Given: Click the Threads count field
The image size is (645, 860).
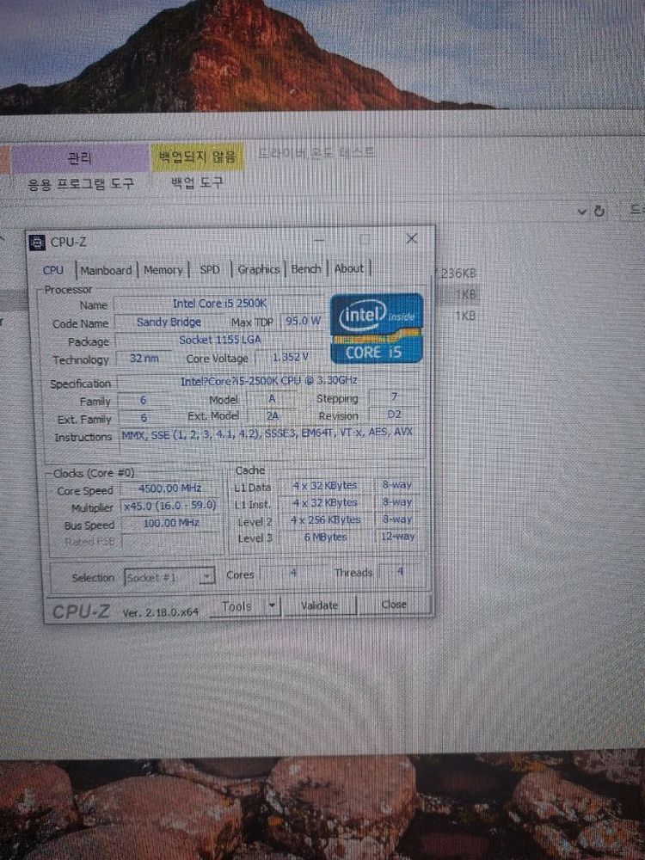Looking at the screenshot, I should point(401,572).
